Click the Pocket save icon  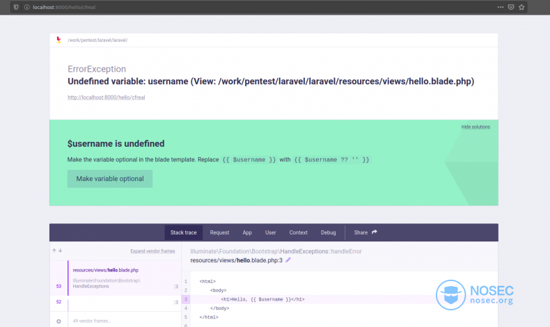(x=511, y=7)
